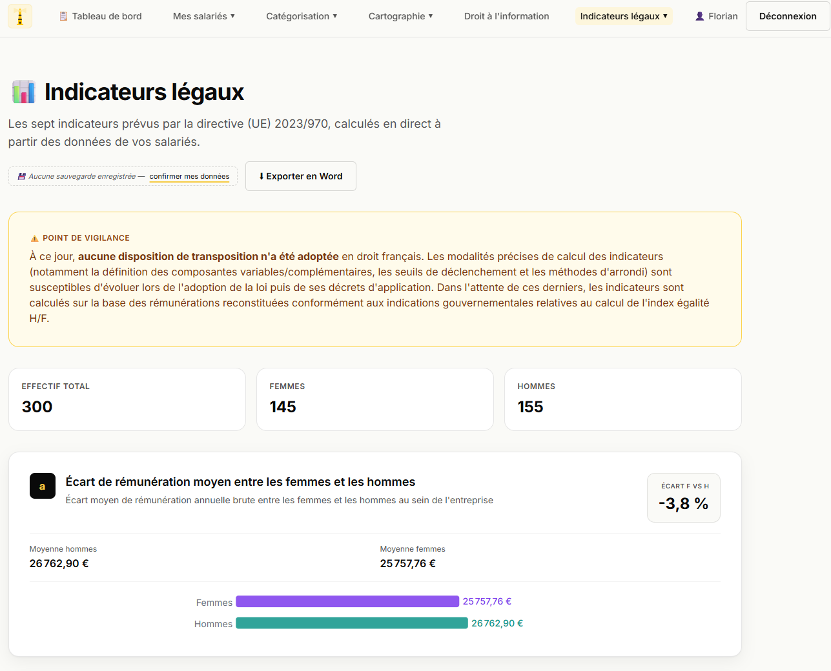This screenshot has height=671, width=831.
Task: Click the Point de vigilance heading
Action: [86, 238]
